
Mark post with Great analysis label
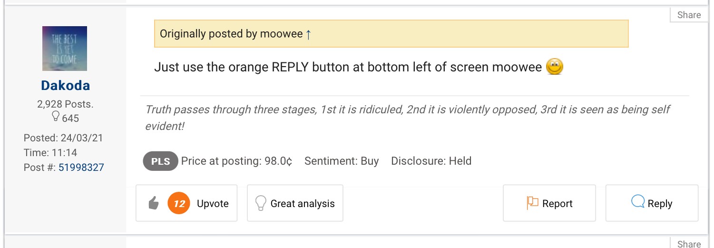point(303,204)
